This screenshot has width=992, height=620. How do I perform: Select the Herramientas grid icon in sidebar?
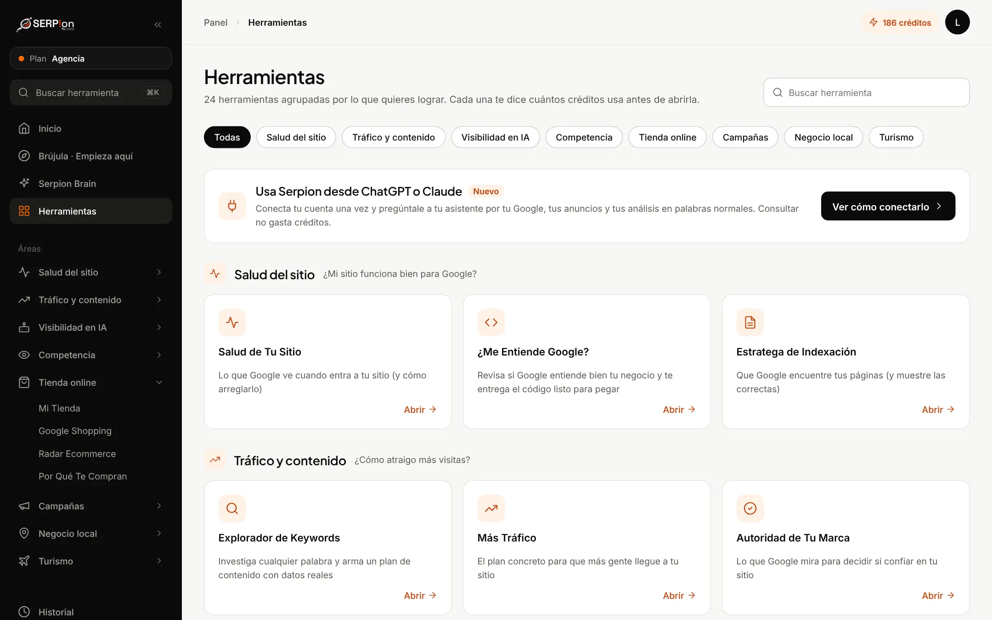coord(24,211)
